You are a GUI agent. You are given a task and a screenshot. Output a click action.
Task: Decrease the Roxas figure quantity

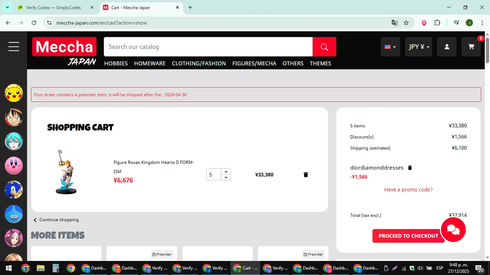click(x=226, y=177)
